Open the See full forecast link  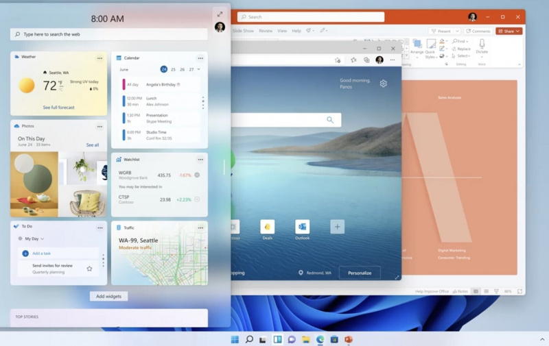point(58,108)
